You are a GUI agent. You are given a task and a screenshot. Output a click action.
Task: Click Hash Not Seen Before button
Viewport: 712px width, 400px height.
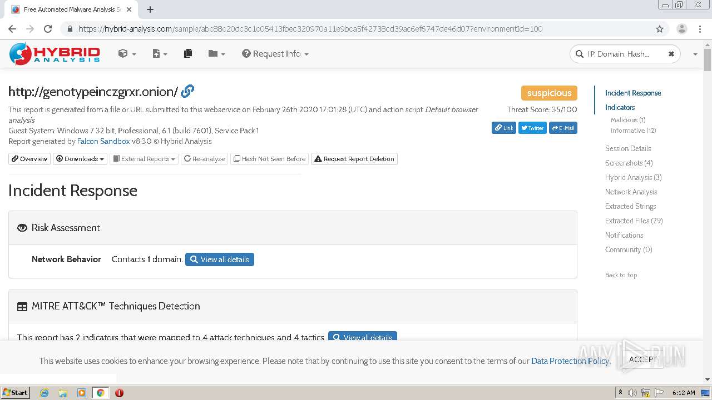point(269,159)
